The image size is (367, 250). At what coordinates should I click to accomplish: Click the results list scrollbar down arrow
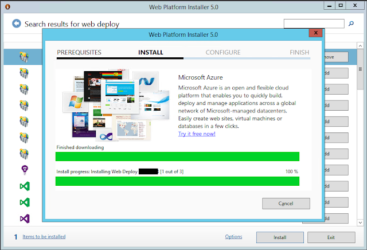(x=360, y=222)
